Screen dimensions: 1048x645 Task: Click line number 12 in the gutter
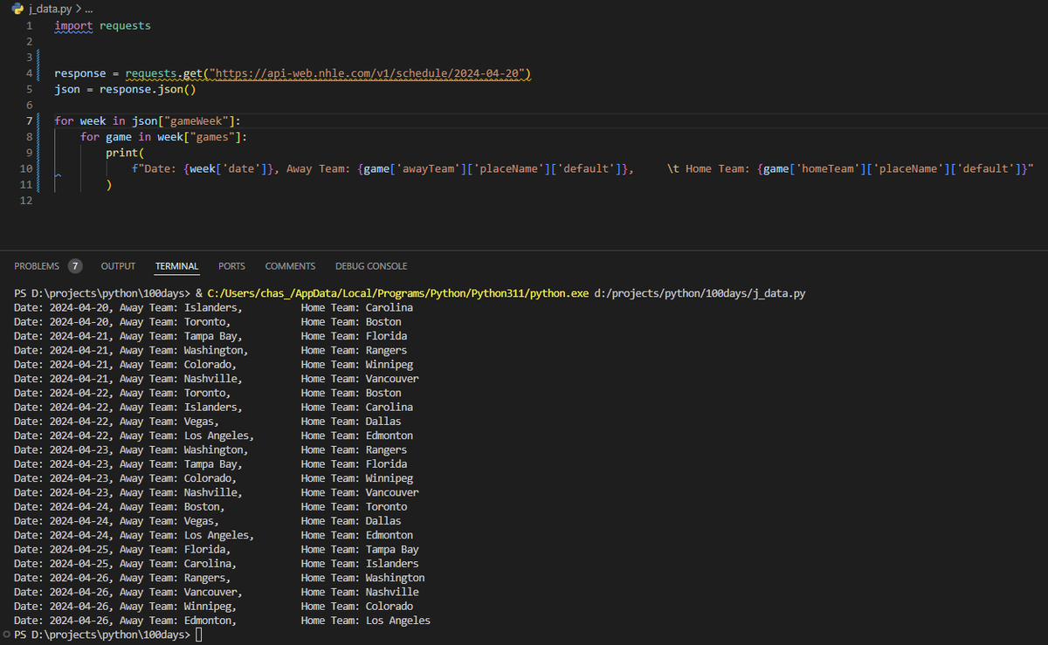pyautogui.click(x=26, y=201)
